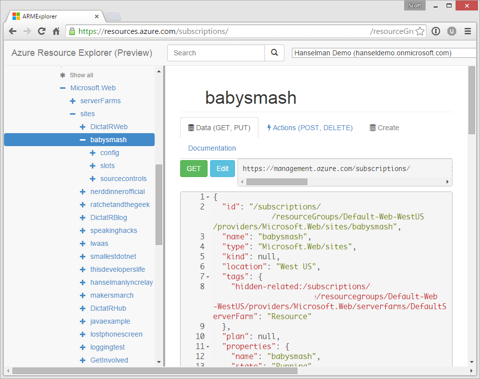
Task: Open a new browser tab
Action: pyautogui.click(x=113, y=16)
